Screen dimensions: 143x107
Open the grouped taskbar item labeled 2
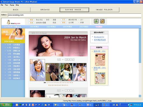[97, 105]
